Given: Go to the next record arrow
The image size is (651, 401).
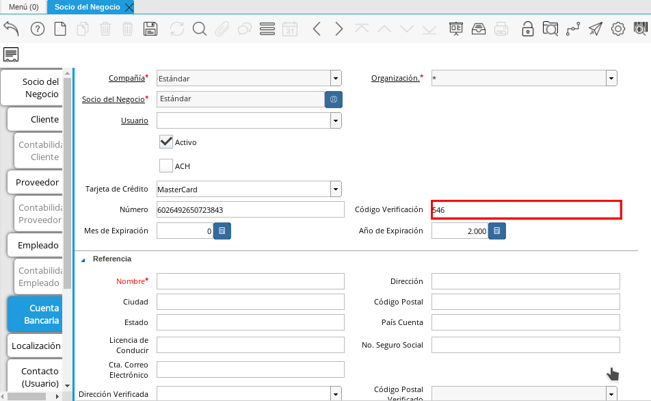Looking at the screenshot, I should 339,29.
